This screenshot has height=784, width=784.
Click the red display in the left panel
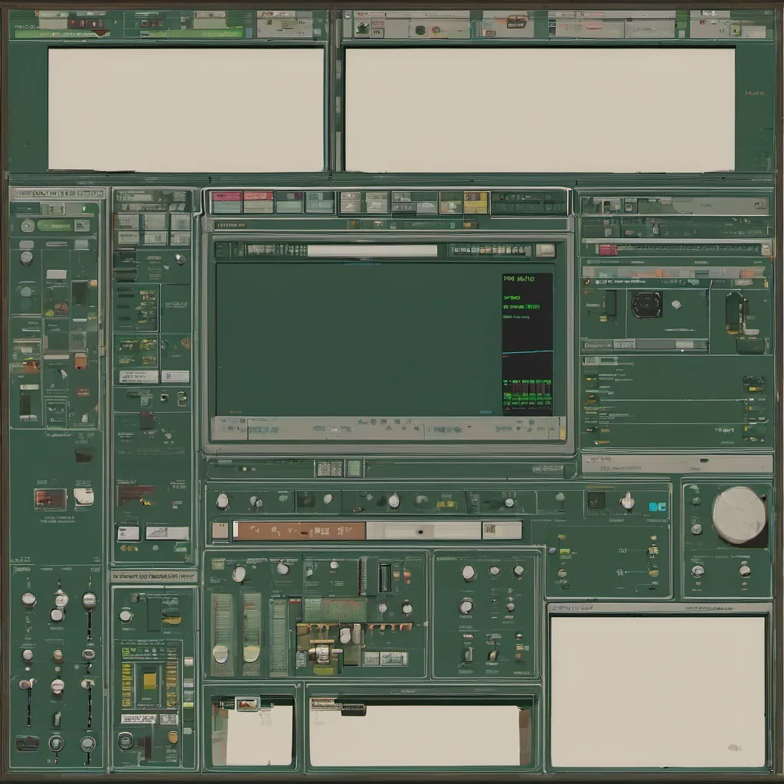(x=50, y=498)
